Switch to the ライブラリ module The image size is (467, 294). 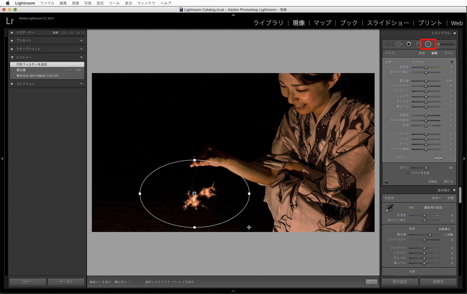pos(268,23)
